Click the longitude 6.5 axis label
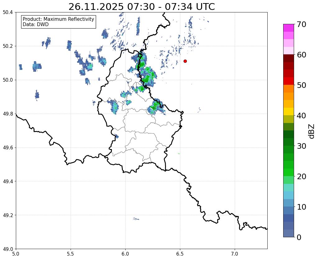 pyautogui.click(x=180, y=254)
